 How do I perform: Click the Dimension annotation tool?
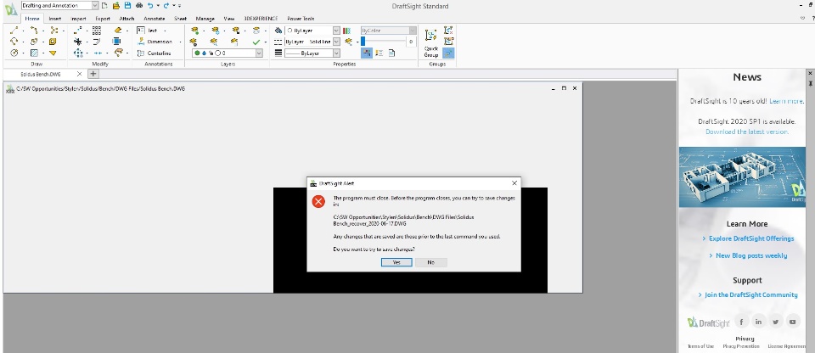click(x=155, y=42)
